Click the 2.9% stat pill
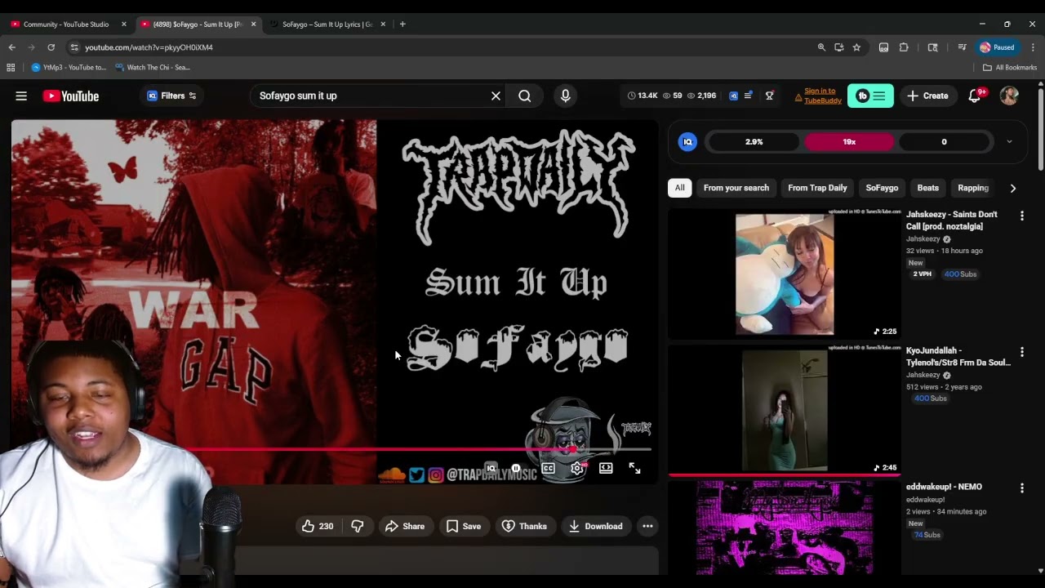The height and width of the screenshot is (588, 1045). pos(754,141)
